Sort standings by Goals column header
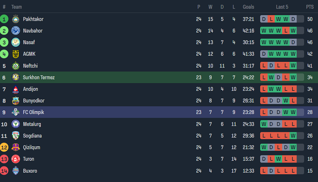The height and width of the screenshot is (182, 318). click(x=248, y=7)
